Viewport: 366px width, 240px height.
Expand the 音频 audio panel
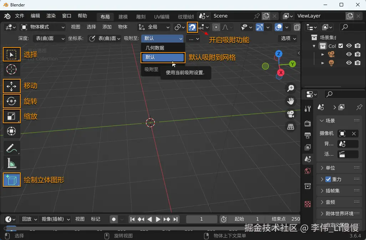point(340,202)
